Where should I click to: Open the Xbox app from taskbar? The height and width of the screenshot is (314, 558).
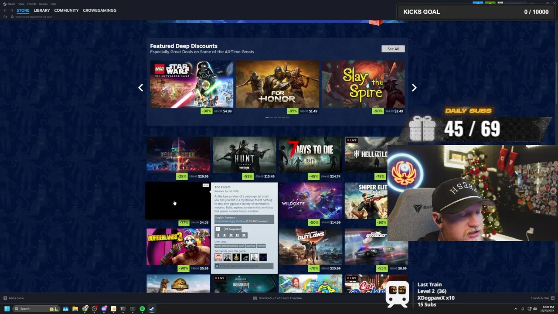pyautogui.click(x=133, y=309)
